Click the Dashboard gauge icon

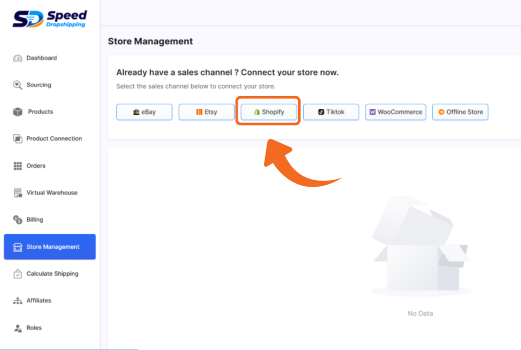18,58
